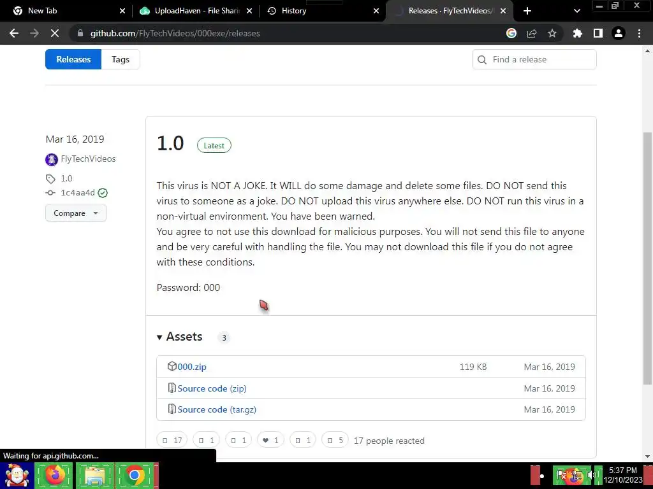Click the 'Password: 000' text
The width and height of the screenshot is (653, 489).
tap(188, 287)
